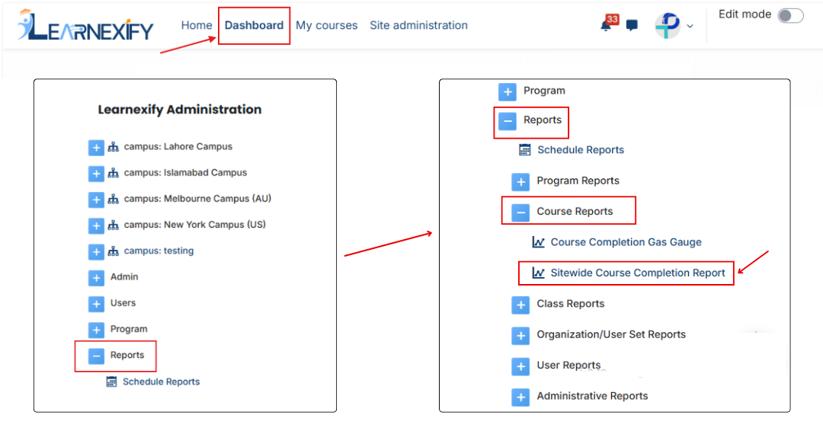Click Schedule Reports calendar icon, right panel
The width and height of the screenshot is (823, 431).
pos(525,150)
